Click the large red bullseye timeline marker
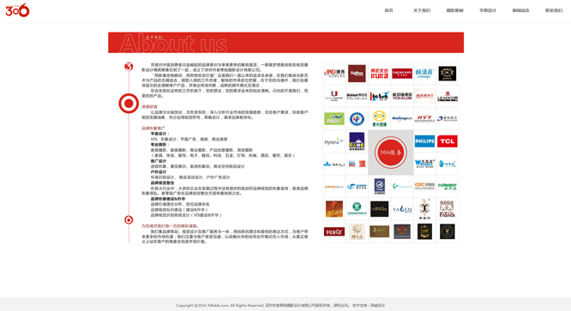This screenshot has height=311, width=571. 129,104
